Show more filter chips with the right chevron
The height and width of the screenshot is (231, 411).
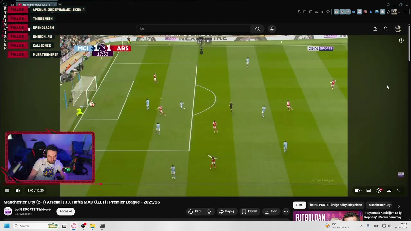[x=399, y=206]
